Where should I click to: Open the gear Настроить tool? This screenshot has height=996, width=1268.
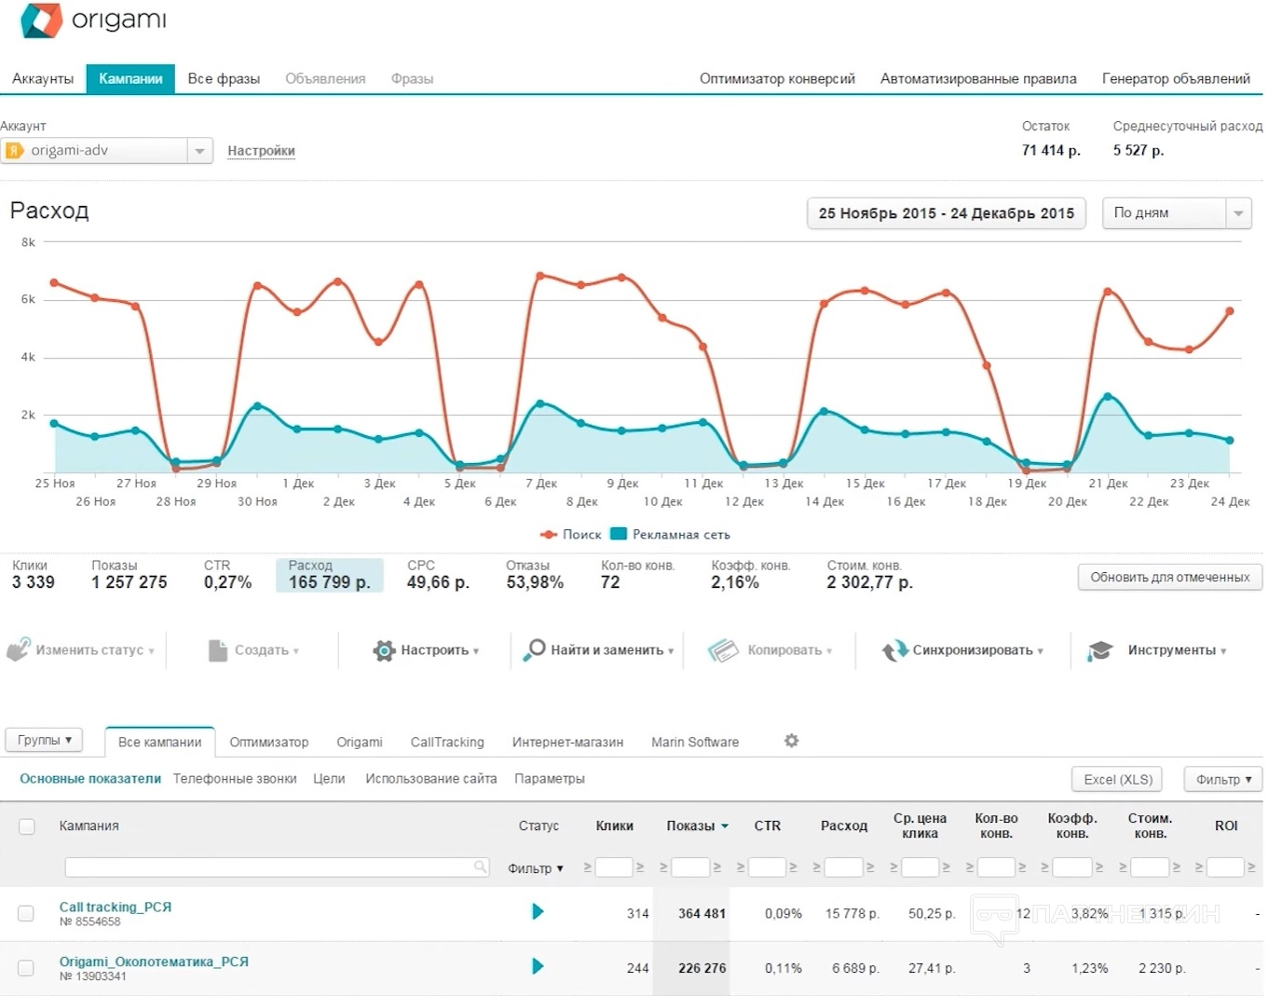[384, 650]
